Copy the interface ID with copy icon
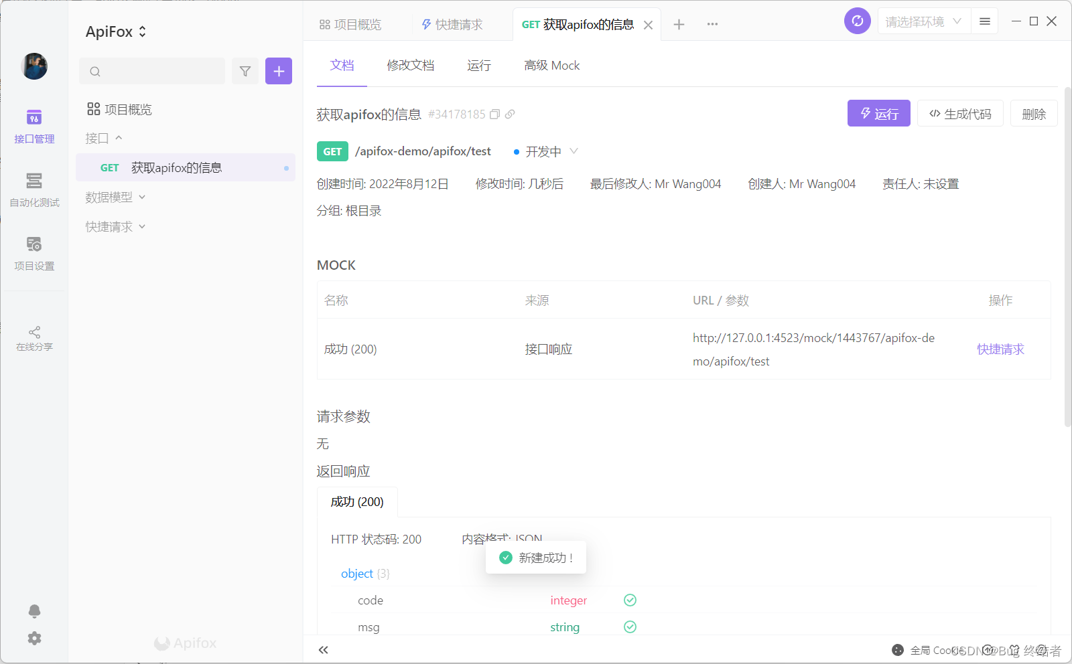 pyautogui.click(x=494, y=114)
